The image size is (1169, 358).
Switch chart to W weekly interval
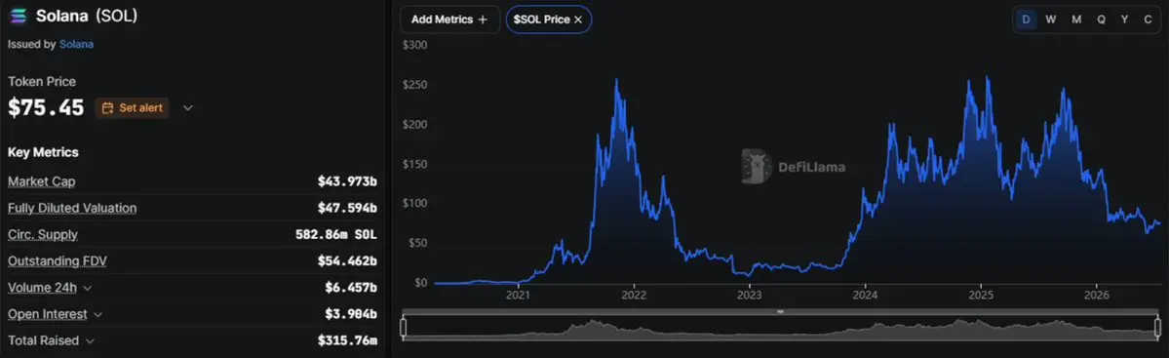(1050, 20)
